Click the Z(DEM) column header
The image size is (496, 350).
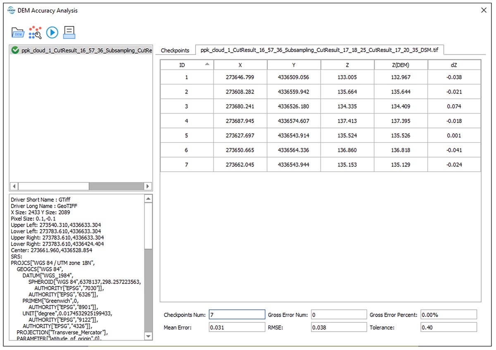(x=401, y=65)
